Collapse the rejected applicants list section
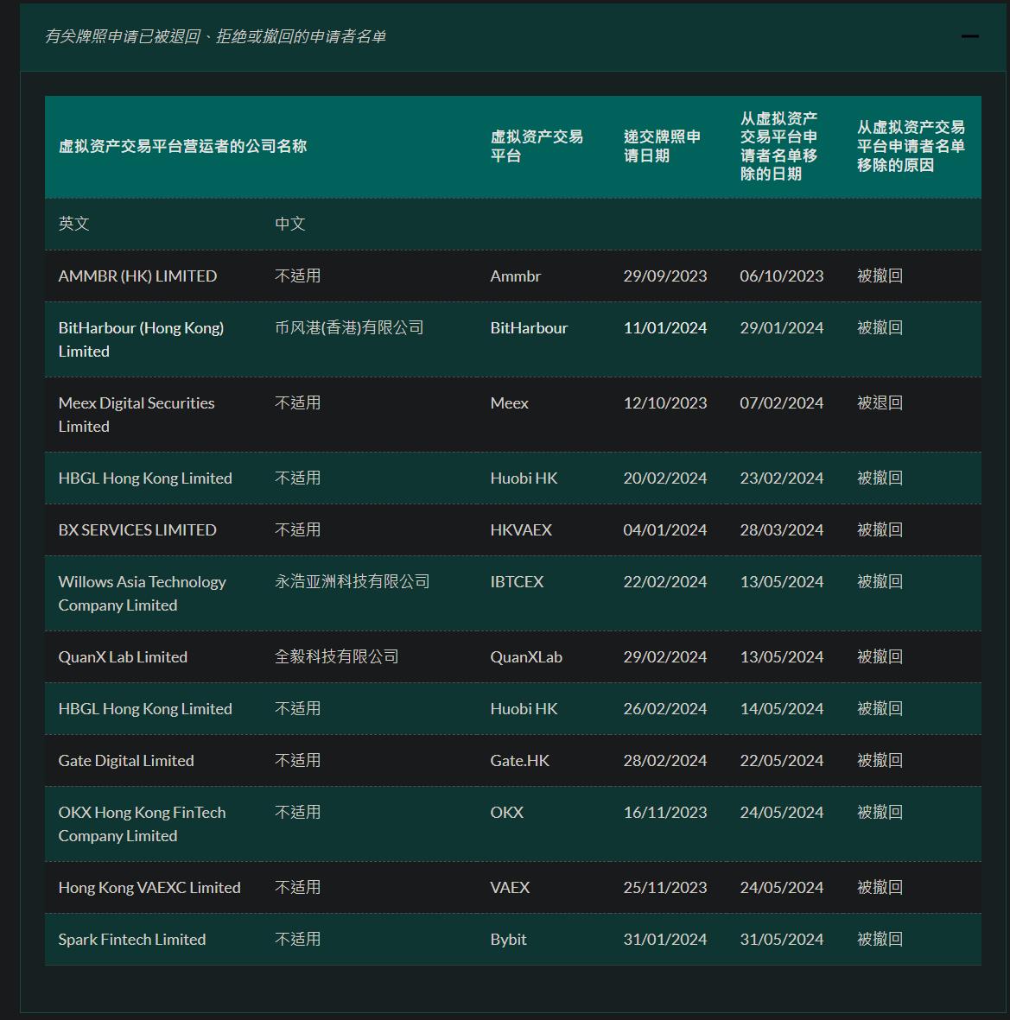The image size is (1010, 1020). (969, 36)
